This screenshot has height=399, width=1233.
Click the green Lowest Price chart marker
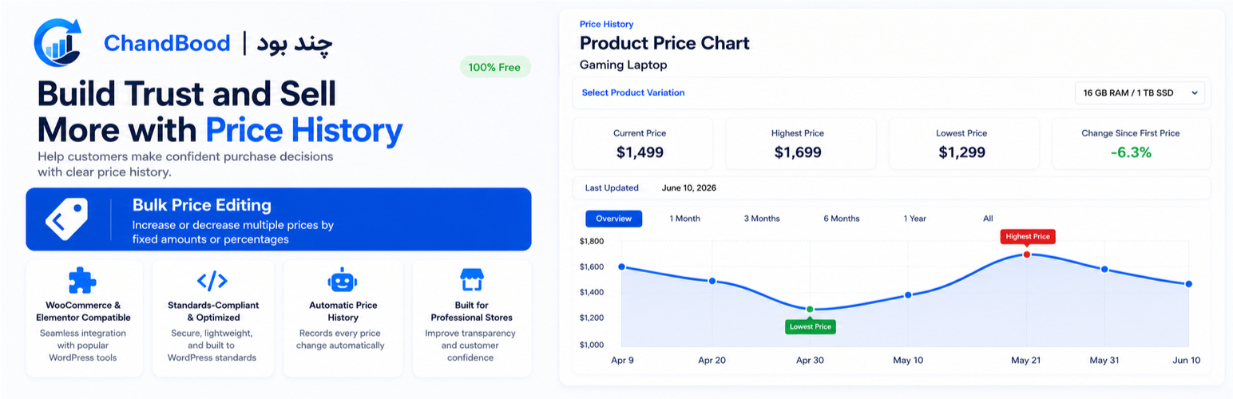[x=810, y=309]
